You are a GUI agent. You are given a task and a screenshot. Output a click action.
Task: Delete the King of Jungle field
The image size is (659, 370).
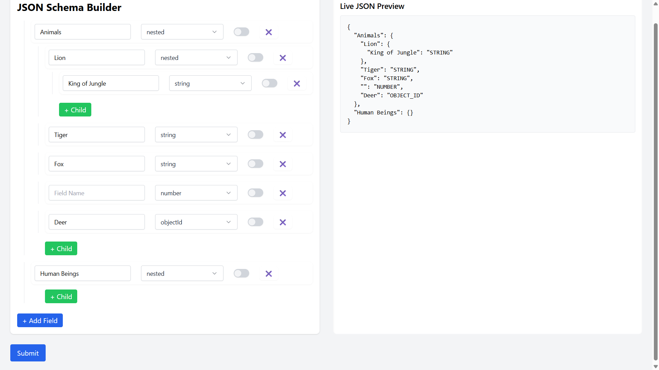click(x=297, y=84)
